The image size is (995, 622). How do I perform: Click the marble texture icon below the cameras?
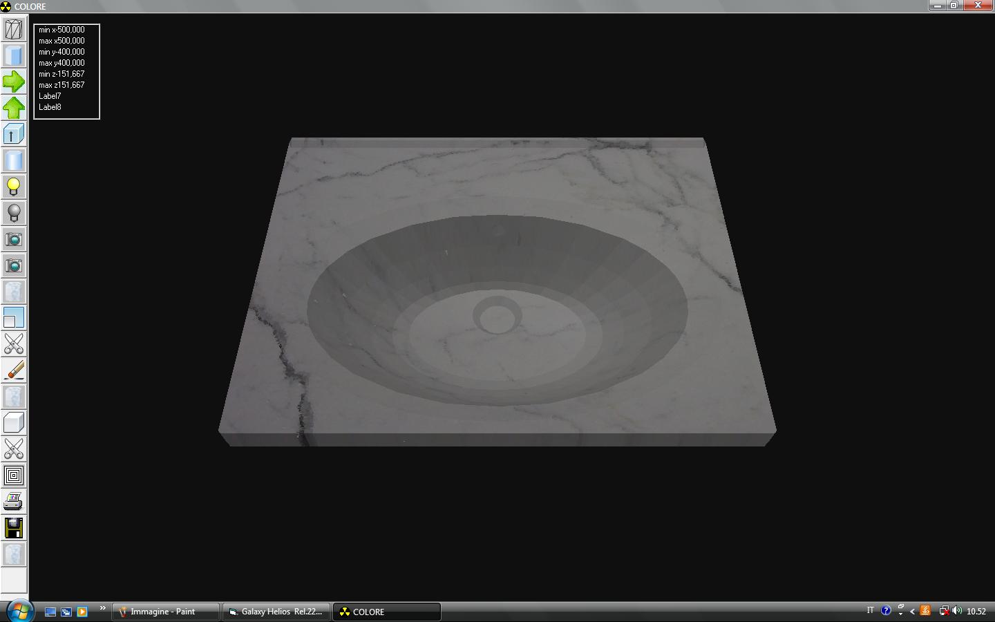point(14,292)
